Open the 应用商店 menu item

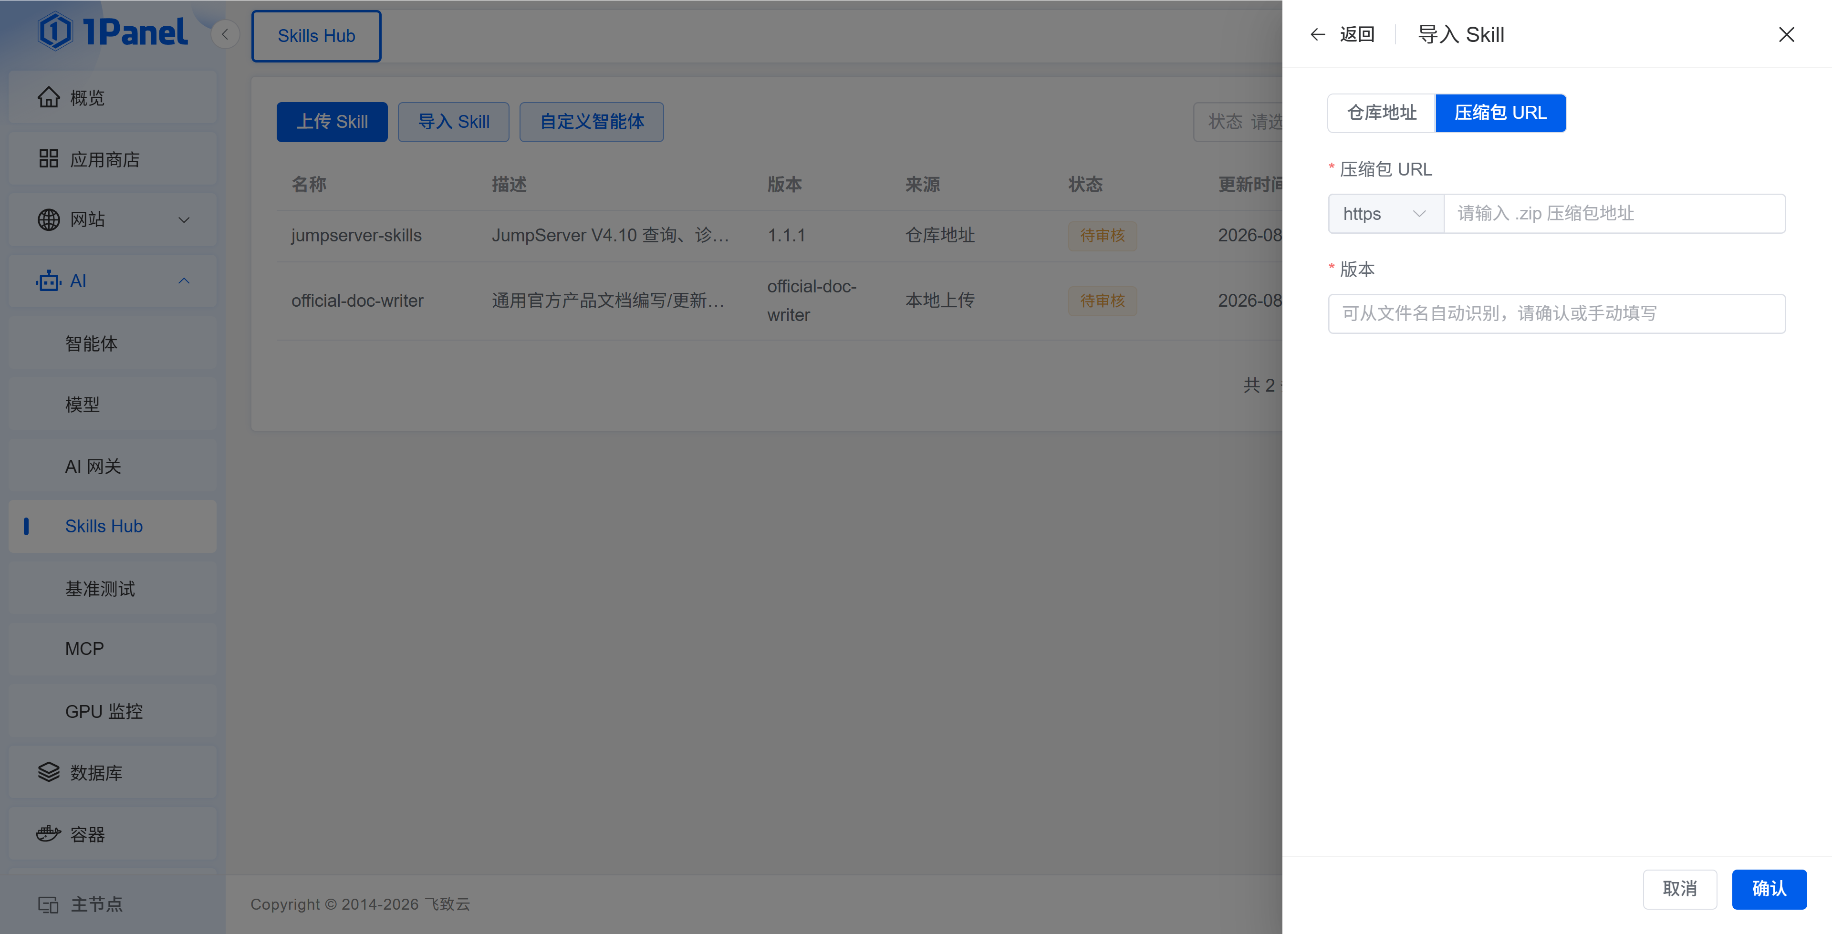coord(113,159)
